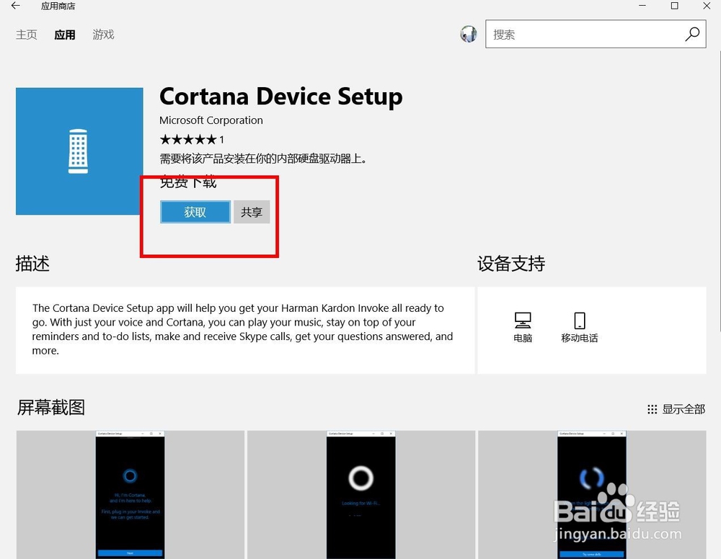This screenshot has height=559, width=721.
Task: Click the 描述 description heading
Action: 32,264
